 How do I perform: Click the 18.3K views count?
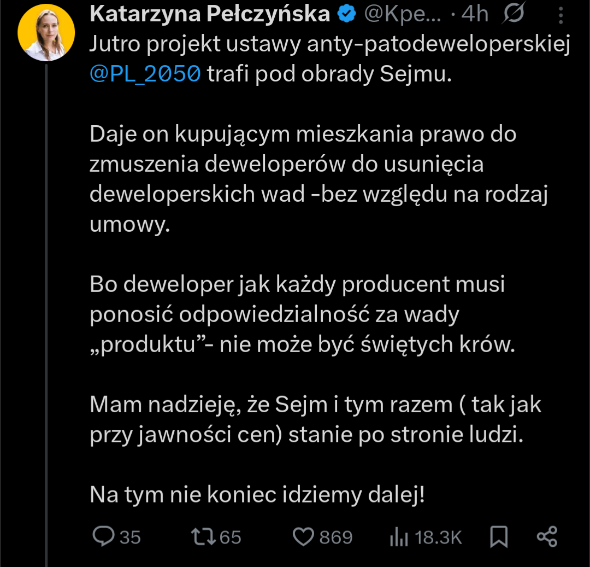[438, 537]
